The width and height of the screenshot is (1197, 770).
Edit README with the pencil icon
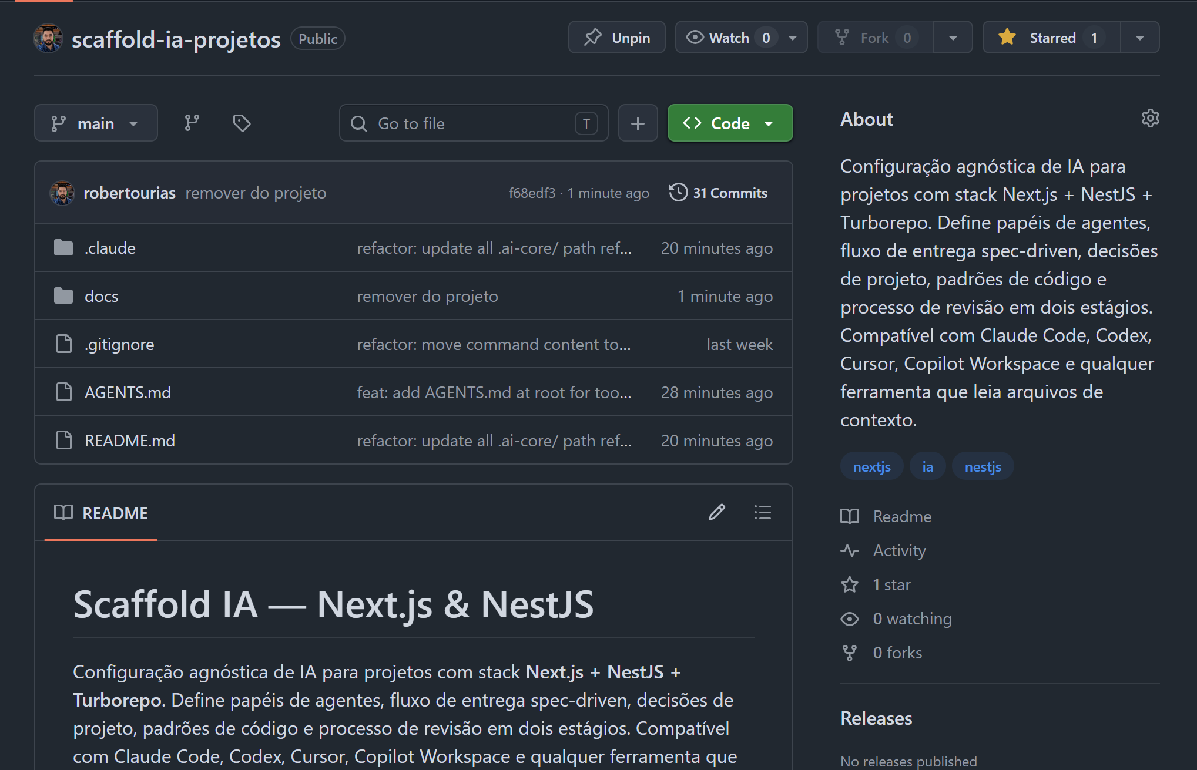[717, 513]
